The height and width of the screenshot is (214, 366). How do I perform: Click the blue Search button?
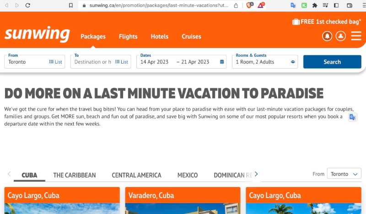(332, 62)
